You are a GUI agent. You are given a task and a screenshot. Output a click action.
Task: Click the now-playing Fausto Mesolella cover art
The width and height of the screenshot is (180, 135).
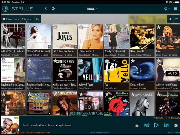(x=10, y=125)
